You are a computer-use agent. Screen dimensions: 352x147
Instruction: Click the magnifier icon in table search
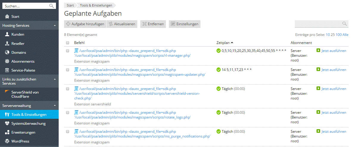344,24
